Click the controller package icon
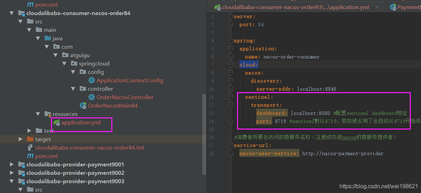This screenshot has height=193, width=421. click(83, 89)
